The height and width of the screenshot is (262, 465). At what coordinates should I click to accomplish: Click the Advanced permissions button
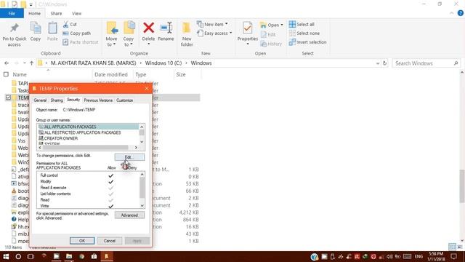click(129, 215)
